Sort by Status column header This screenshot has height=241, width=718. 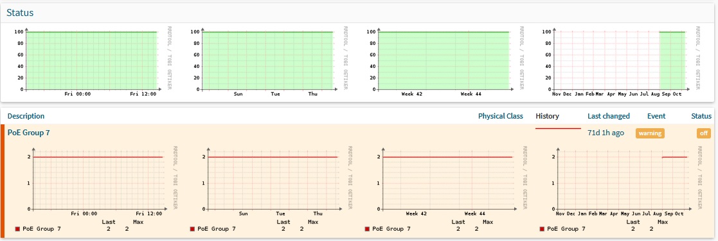coord(701,116)
